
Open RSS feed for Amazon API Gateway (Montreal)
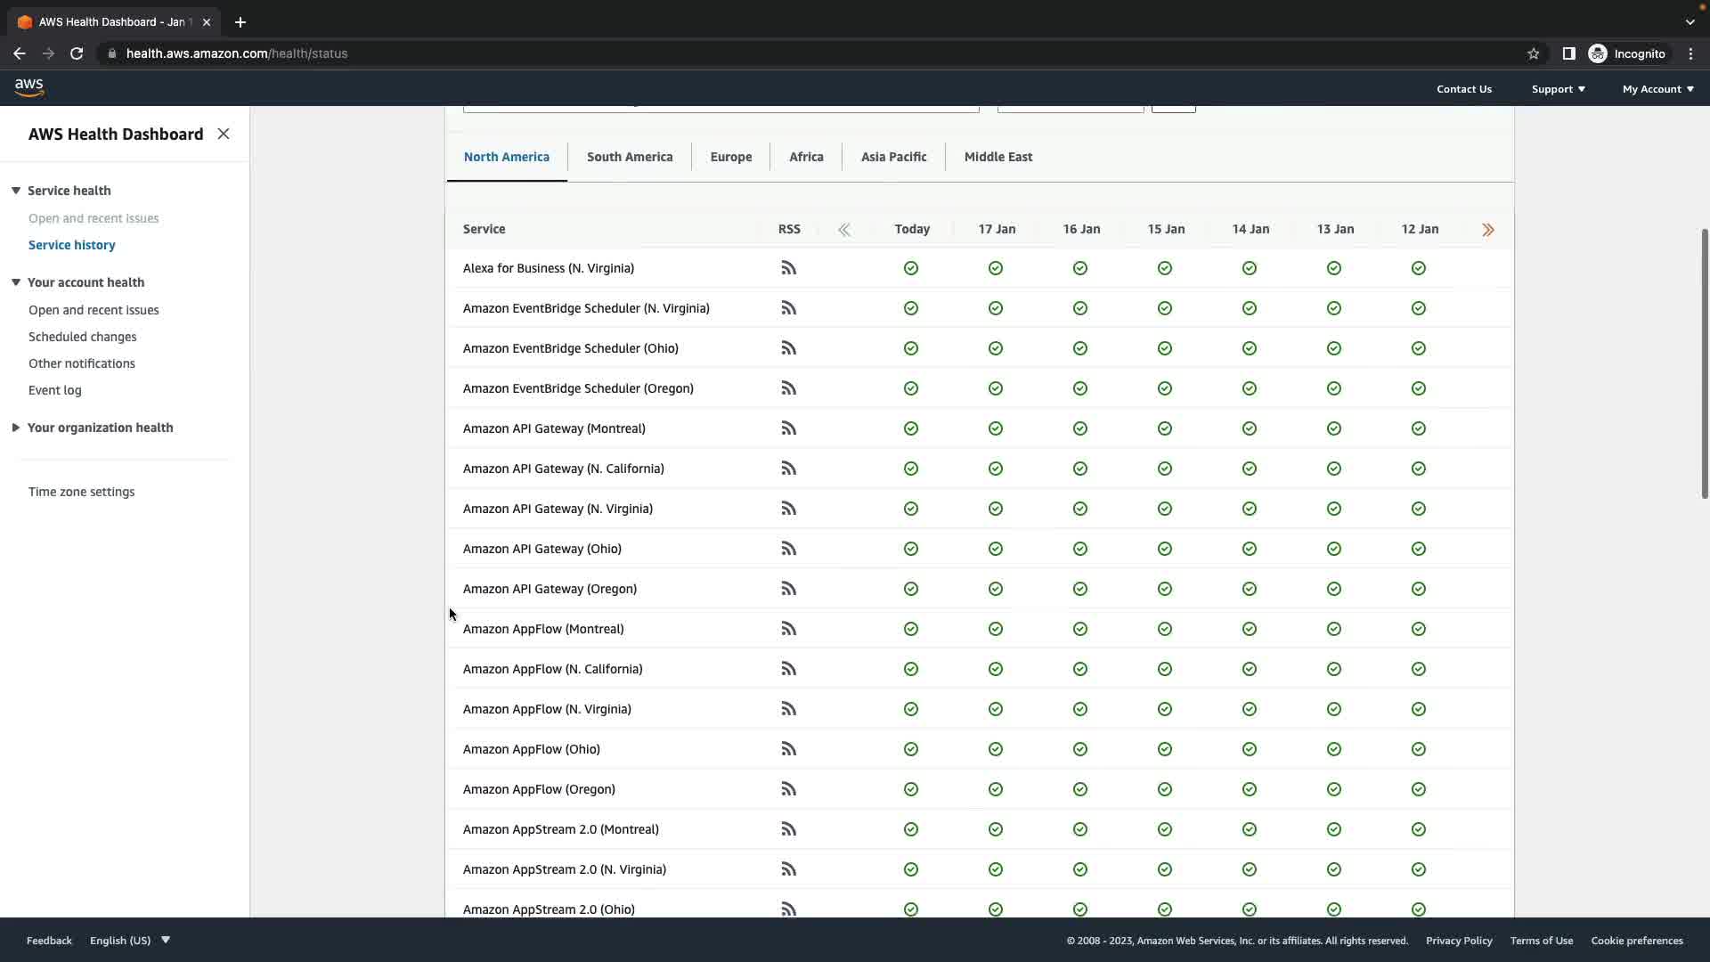click(x=788, y=428)
